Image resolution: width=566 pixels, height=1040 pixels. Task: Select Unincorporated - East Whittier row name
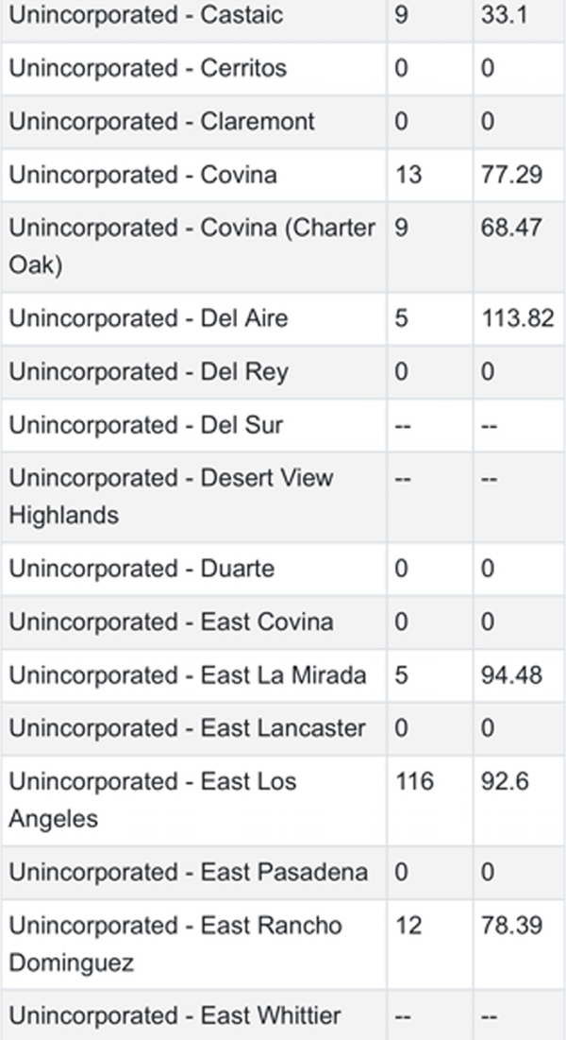175,1015
